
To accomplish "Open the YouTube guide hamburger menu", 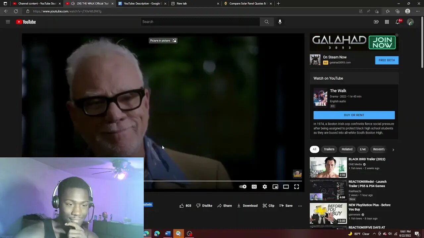I will (x=8, y=22).
